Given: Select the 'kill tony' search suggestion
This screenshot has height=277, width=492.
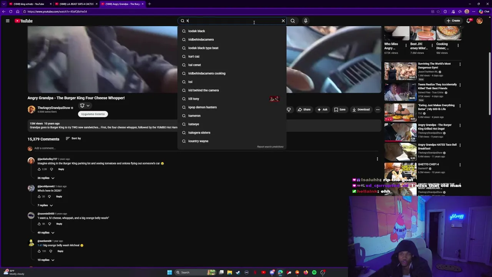Looking at the screenshot, I should pyautogui.click(x=232, y=98).
